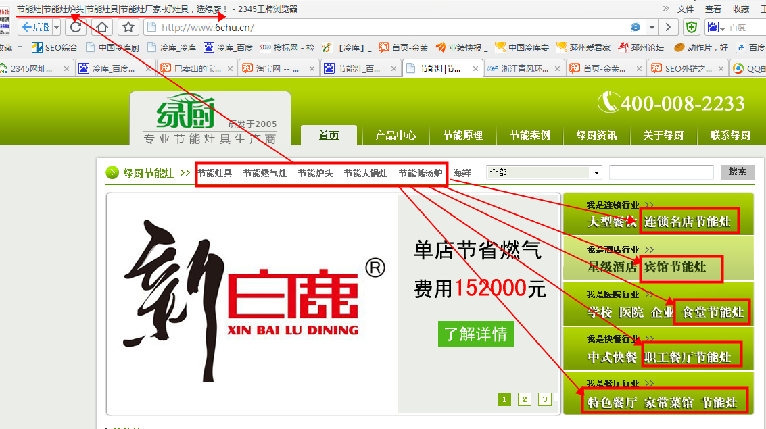
Task: Switch to the 首页-金荣 tab
Action: point(606,69)
